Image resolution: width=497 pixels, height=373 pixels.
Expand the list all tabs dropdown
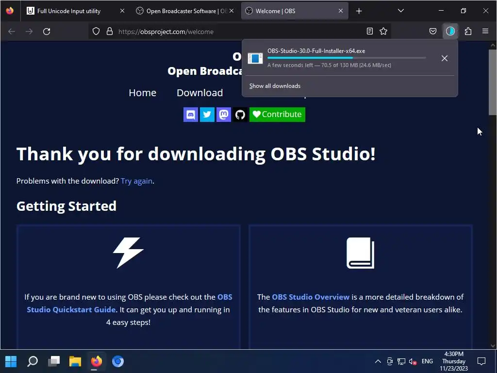point(400,11)
